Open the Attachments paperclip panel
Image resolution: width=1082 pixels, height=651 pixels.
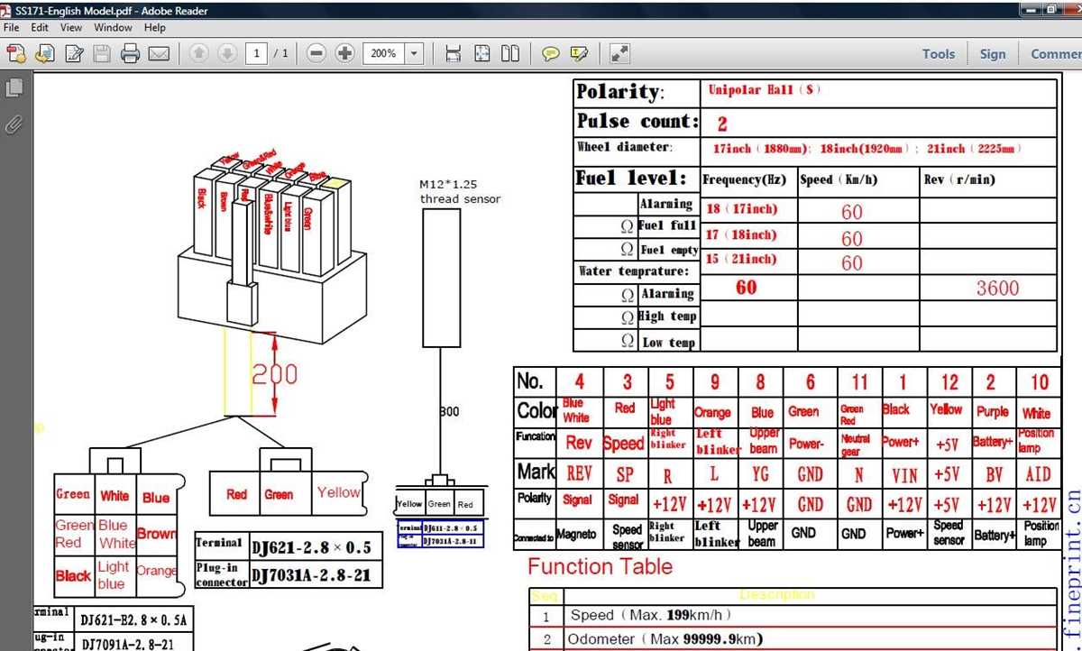pyautogui.click(x=14, y=124)
